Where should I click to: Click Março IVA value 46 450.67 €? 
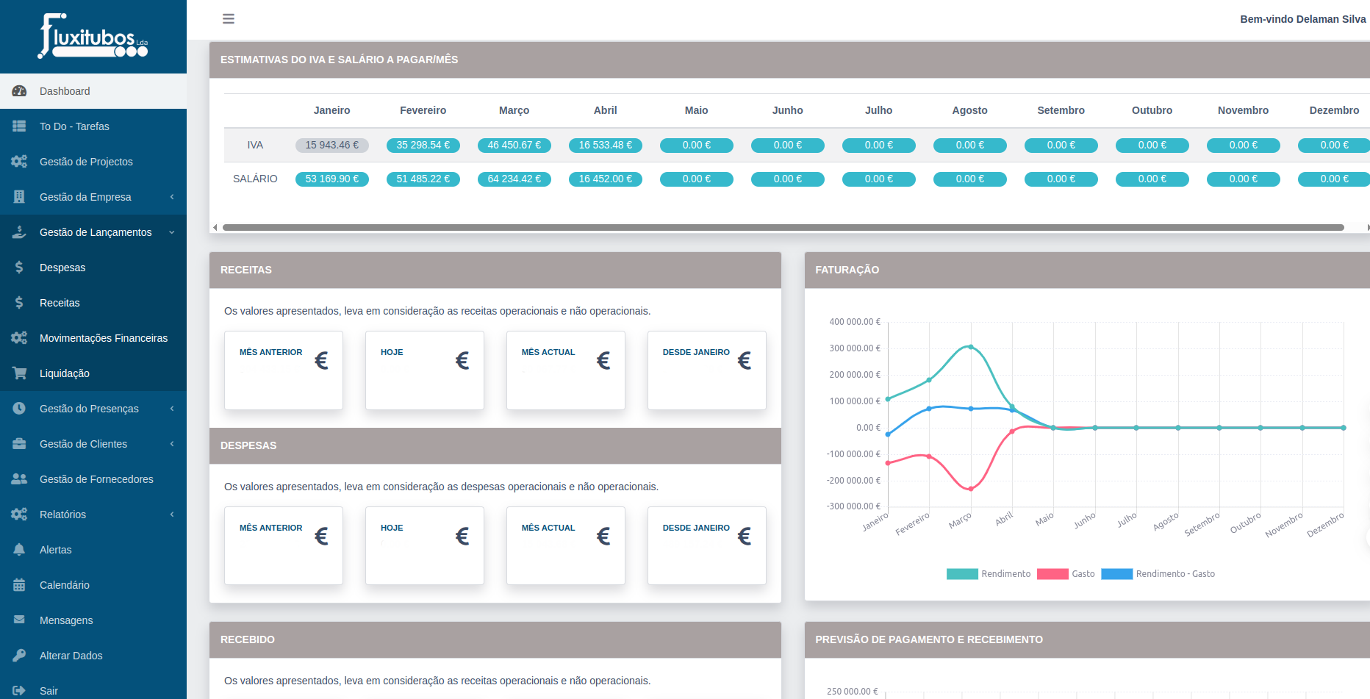[514, 146]
